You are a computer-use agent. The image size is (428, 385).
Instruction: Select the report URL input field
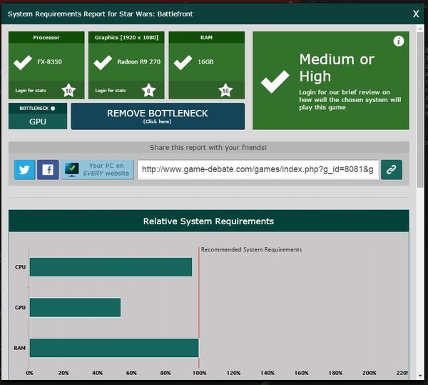[258, 170]
